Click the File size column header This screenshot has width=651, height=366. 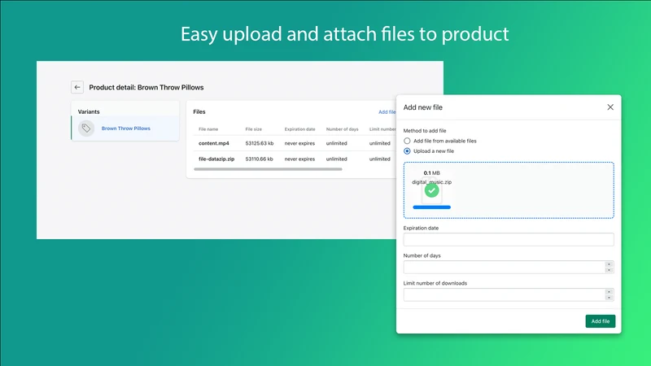pos(254,129)
